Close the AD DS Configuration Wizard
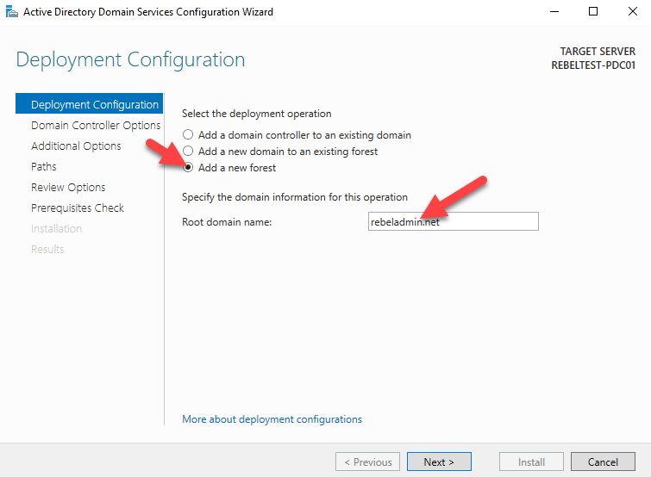The height and width of the screenshot is (477, 651). coord(632,12)
